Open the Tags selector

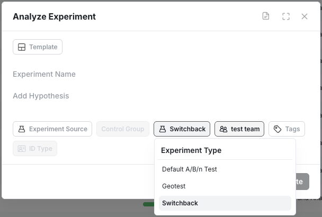pyautogui.click(x=287, y=129)
